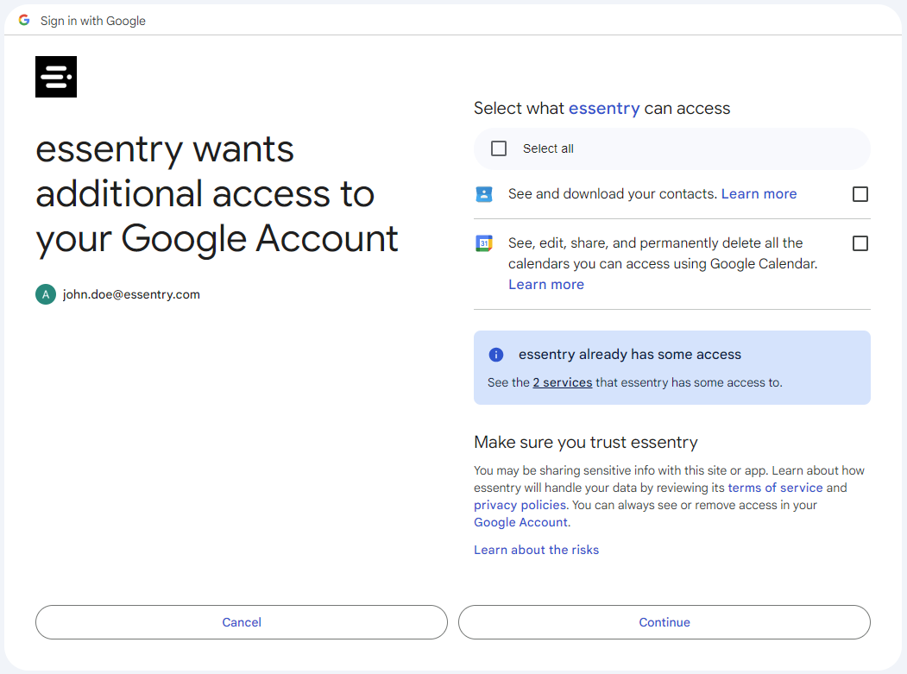Image resolution: width=907 pixels, height=674 pixels.
Task: Open Learn more link for contacts
Action: tap(759, 194)
